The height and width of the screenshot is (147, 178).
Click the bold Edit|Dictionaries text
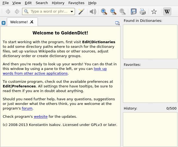pos(99,42)
